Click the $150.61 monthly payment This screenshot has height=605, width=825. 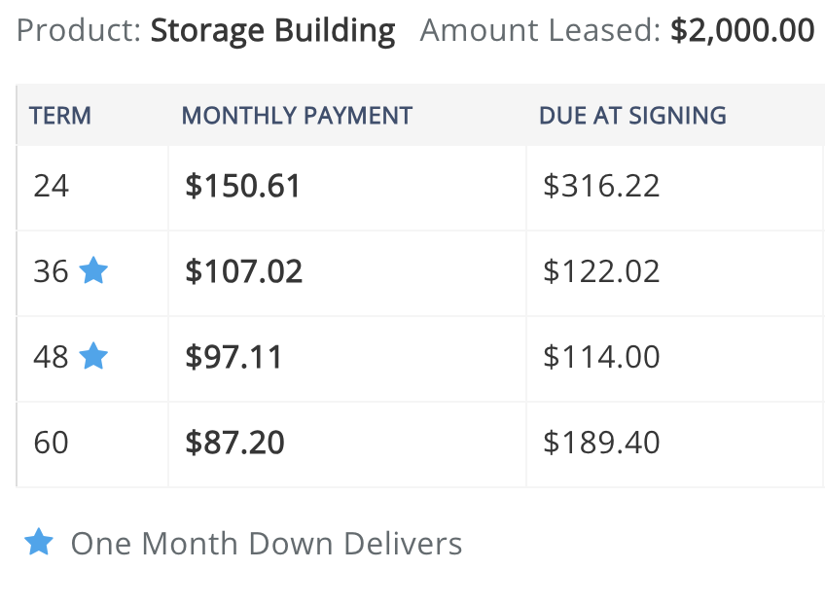click(x=242, y=186)
